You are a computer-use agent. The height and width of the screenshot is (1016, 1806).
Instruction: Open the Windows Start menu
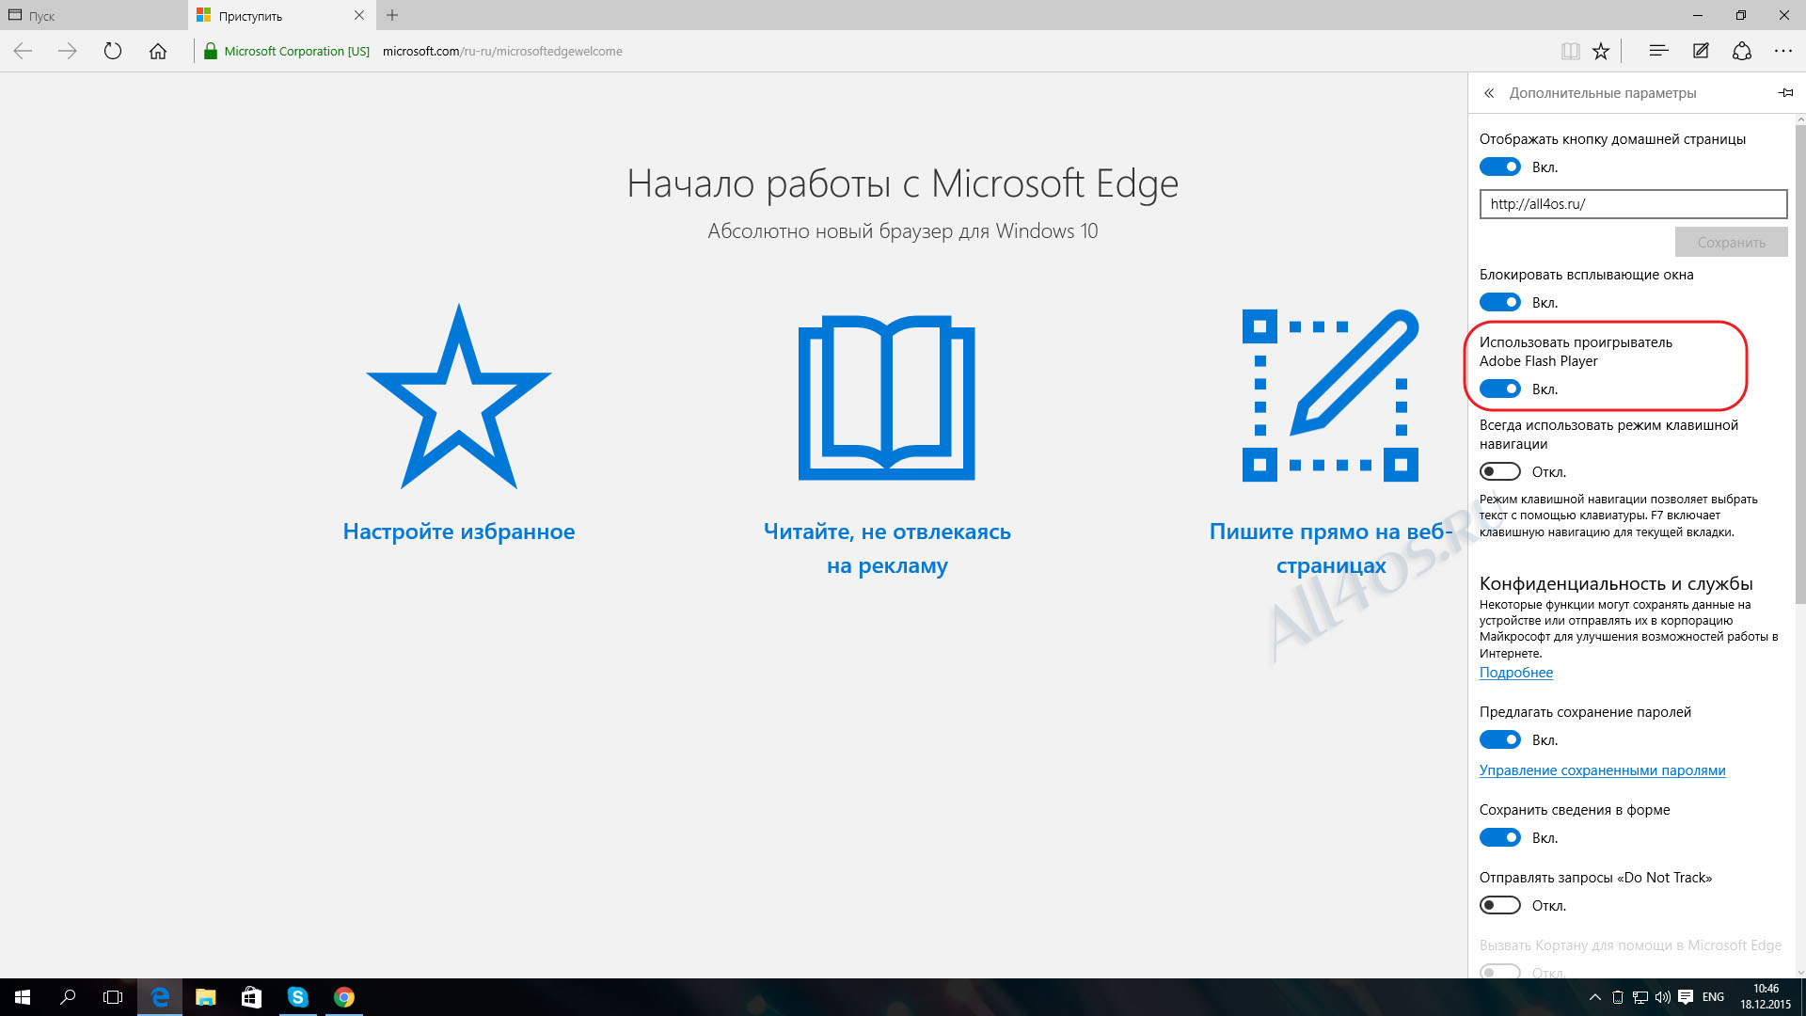23,997
